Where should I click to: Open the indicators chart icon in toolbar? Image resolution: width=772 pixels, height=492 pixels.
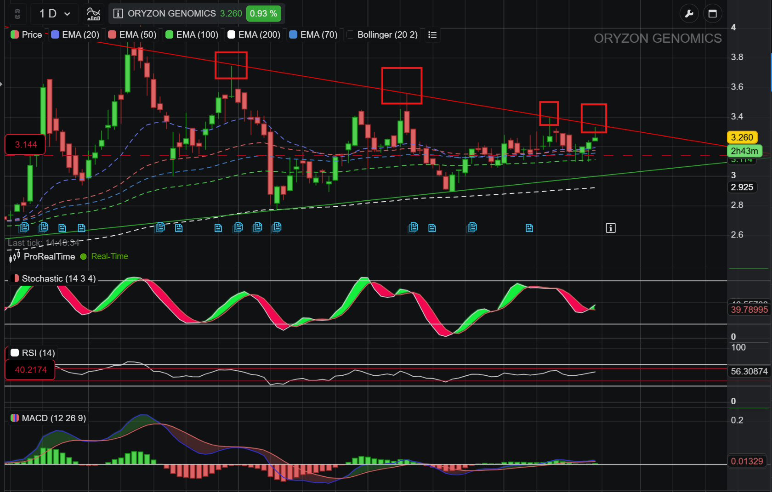(x=93, y=14)
